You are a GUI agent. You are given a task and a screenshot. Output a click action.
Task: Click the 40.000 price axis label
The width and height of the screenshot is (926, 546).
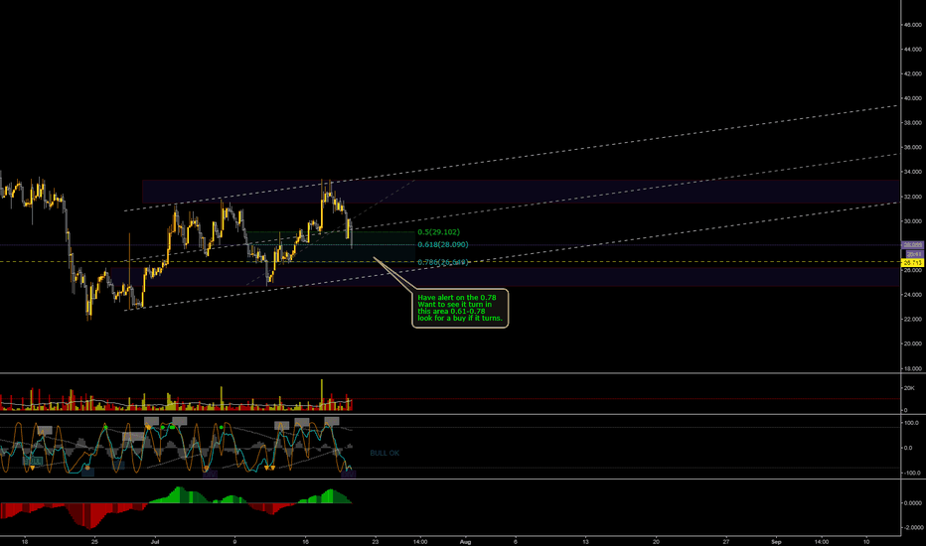point(912,98)
